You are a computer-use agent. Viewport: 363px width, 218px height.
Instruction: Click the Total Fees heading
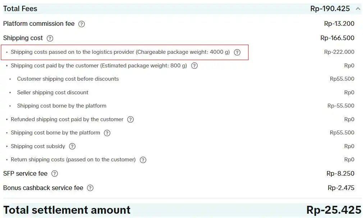20,9
